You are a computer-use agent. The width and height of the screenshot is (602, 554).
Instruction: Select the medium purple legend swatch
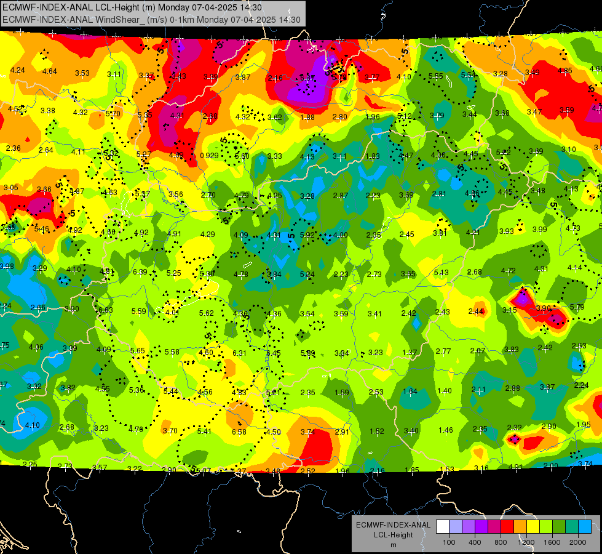click(469, 527)
